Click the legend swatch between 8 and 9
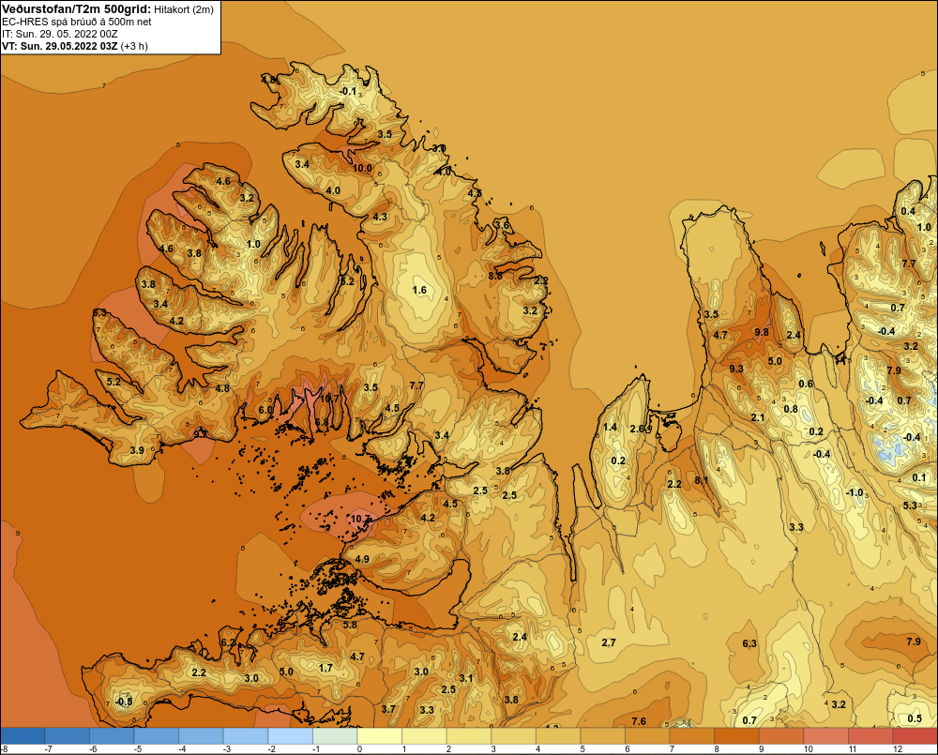 (x=736, y=736)
